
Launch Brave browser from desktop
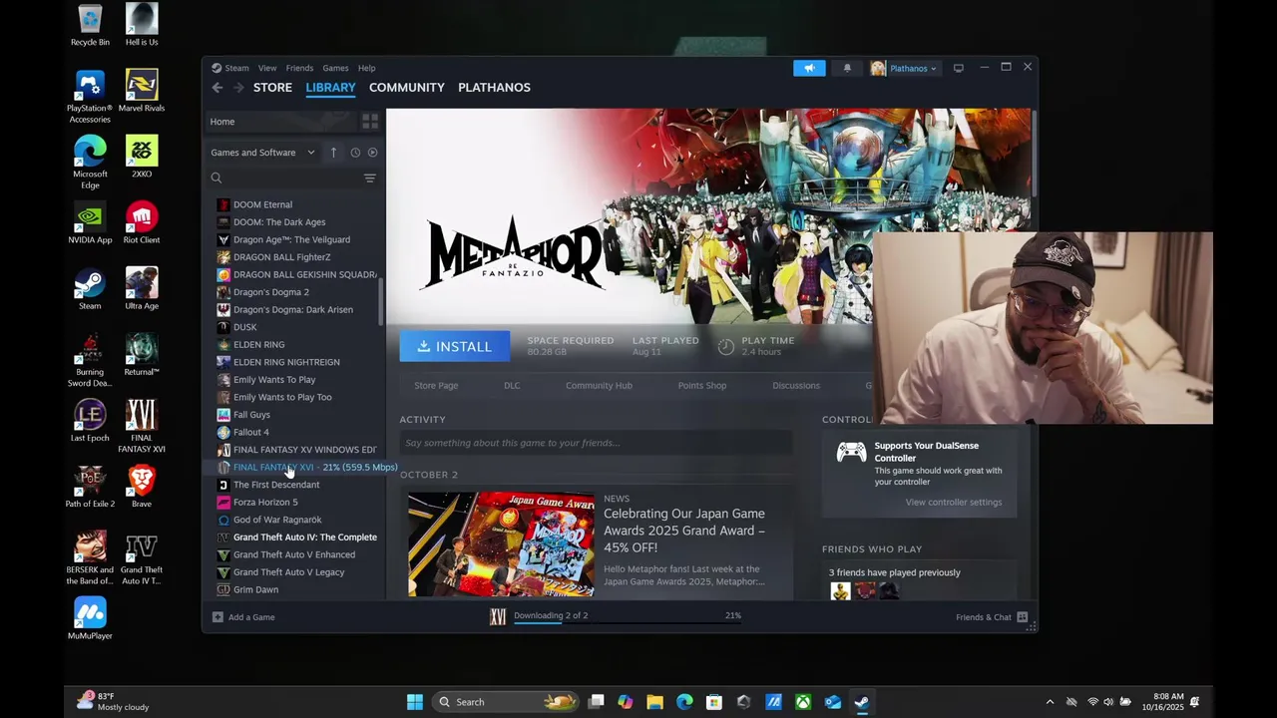pyautogui.click(x=142, y=487)
